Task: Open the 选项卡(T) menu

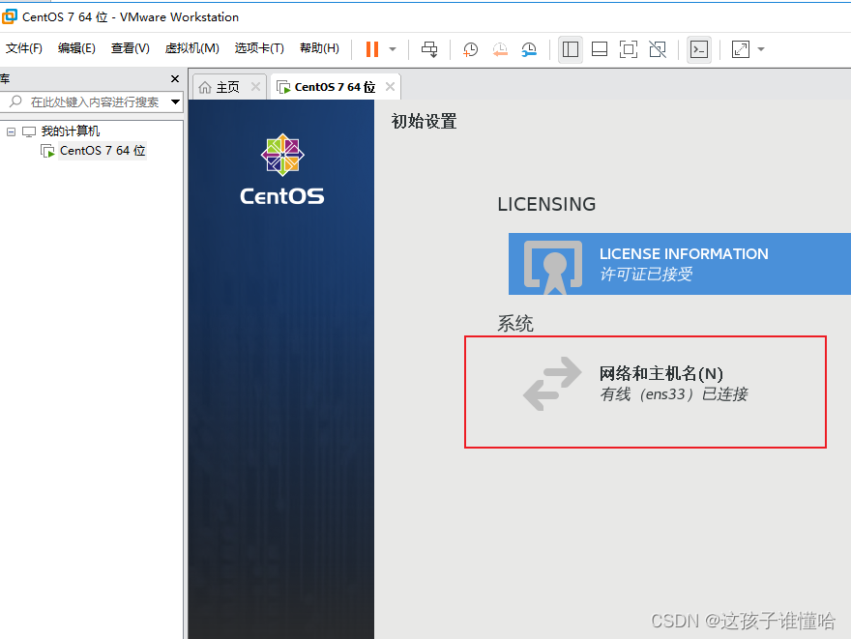Action: 259,48
